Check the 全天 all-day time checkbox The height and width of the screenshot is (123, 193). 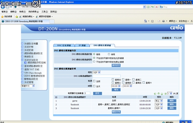point(94,86)
